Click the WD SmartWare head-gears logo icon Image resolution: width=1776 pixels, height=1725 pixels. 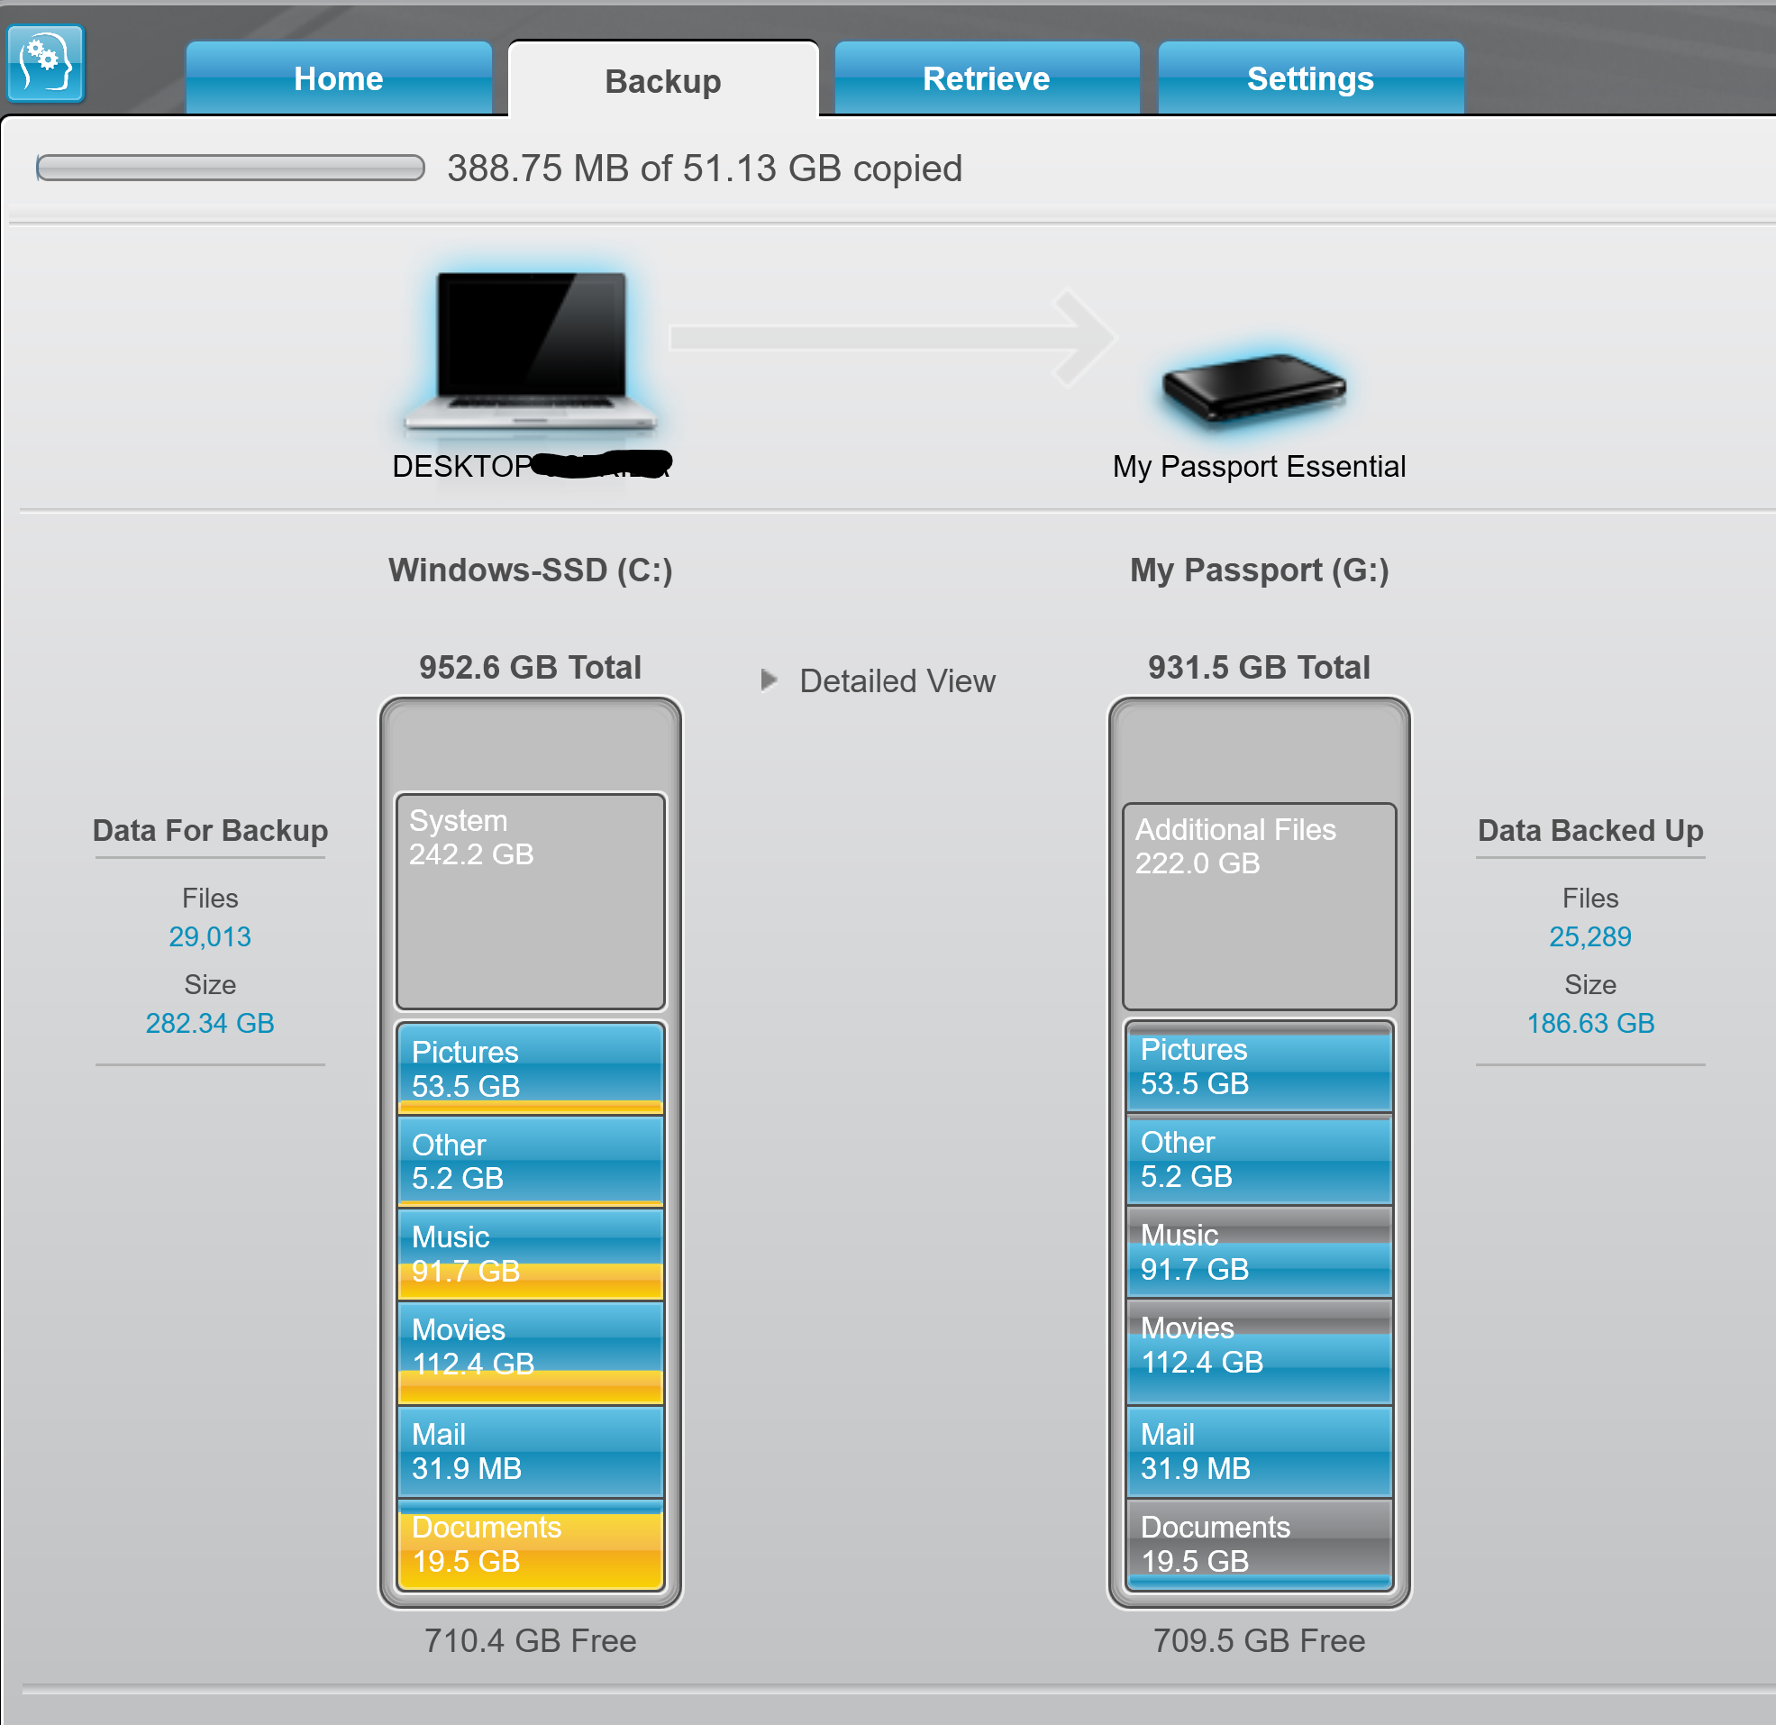(x=45, y=62)
